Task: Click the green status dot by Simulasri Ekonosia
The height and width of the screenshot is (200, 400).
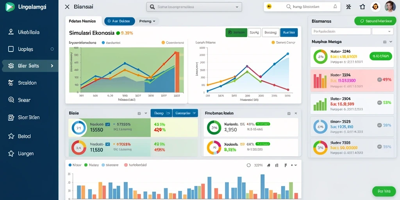Action: [118, 33]
